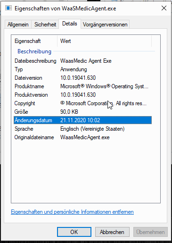Click the value Anwendung
The image size is (172, 243).
pos(74,69)
